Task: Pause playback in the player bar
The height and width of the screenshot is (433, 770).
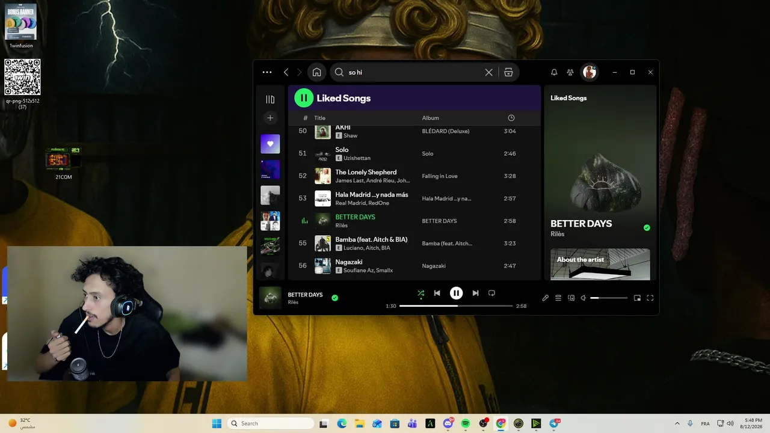Action: pyautogui.click(x=457, y=293)
